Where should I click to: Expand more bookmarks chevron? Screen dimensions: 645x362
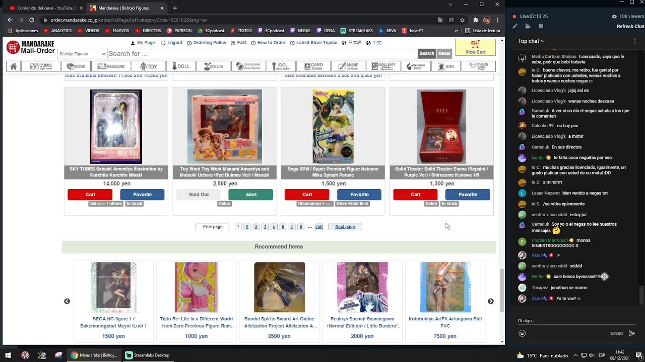tap(456, 31)
